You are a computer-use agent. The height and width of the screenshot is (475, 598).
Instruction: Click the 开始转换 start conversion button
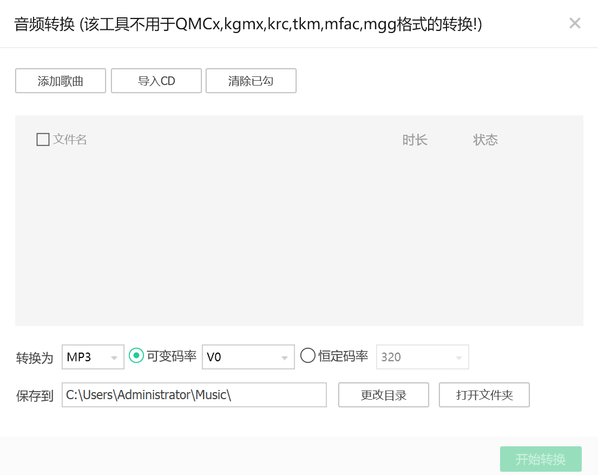[540, 459]
